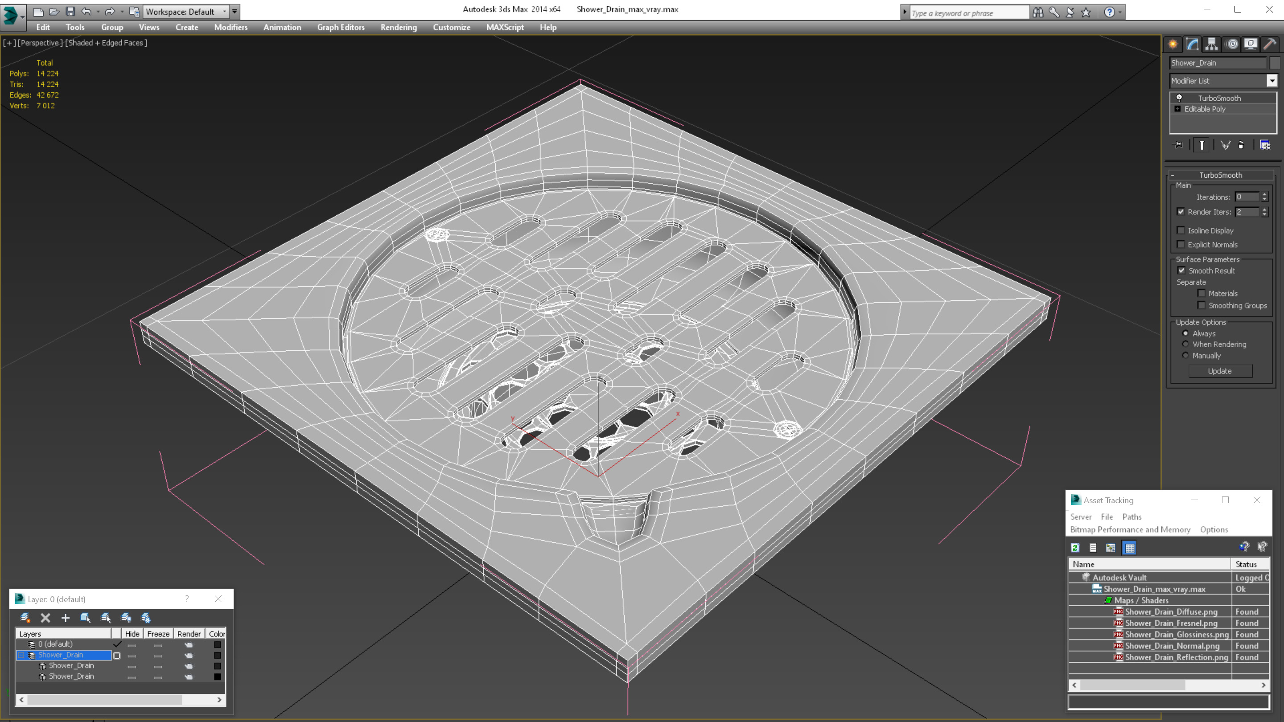This screenshot has width=1284, height=722.
Task: Toggle TurboSmooth lightbulb in modifier stack
Action: coord(1179,98)
